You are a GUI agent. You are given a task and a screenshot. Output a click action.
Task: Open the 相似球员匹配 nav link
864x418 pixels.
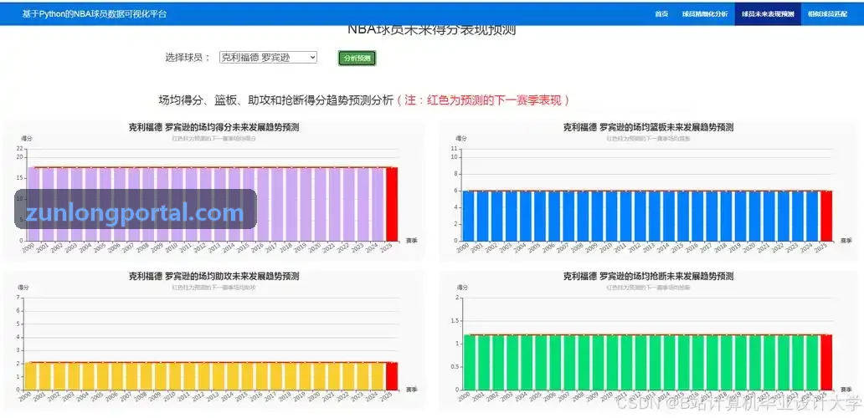click(828, 13)
